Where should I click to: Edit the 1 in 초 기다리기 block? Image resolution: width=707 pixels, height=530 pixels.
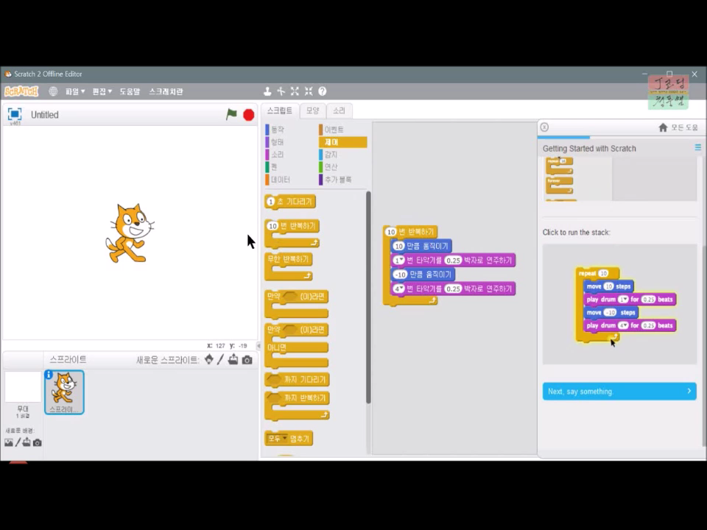click(270, 202)
